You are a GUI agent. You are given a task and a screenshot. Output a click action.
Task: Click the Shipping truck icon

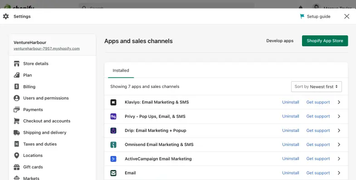(x=17, y=132)
